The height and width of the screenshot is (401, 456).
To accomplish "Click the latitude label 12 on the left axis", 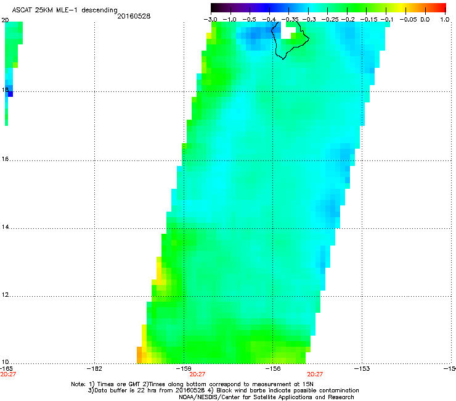I will pyautogui.click(x=5, y=295).
